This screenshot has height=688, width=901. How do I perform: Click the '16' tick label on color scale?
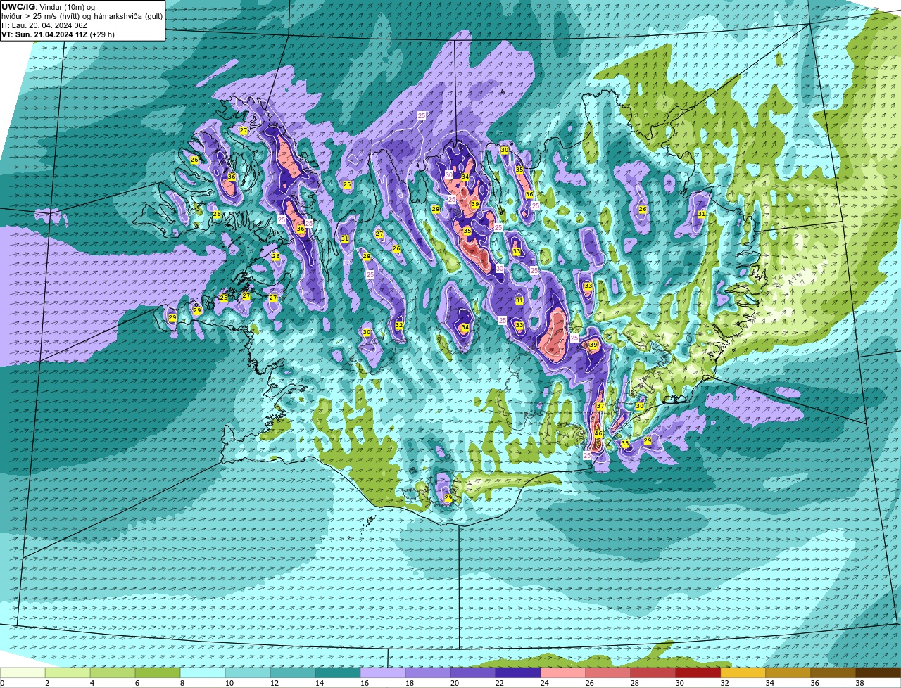click(365, 683)
